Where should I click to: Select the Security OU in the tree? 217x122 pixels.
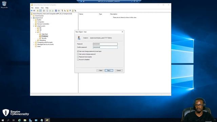(x=44, y=38)
